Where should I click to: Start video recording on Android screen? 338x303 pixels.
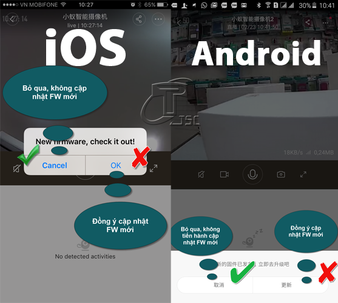(x=224, y=175)
